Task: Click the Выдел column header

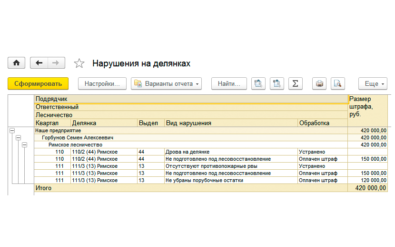Action: click(151, 123)
